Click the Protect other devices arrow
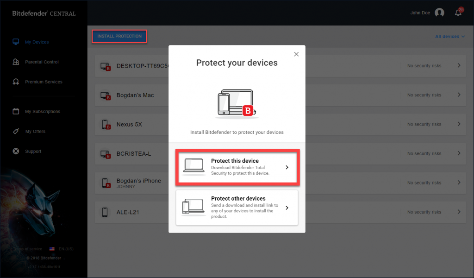The image size is (474, 278). pos(287,208)
